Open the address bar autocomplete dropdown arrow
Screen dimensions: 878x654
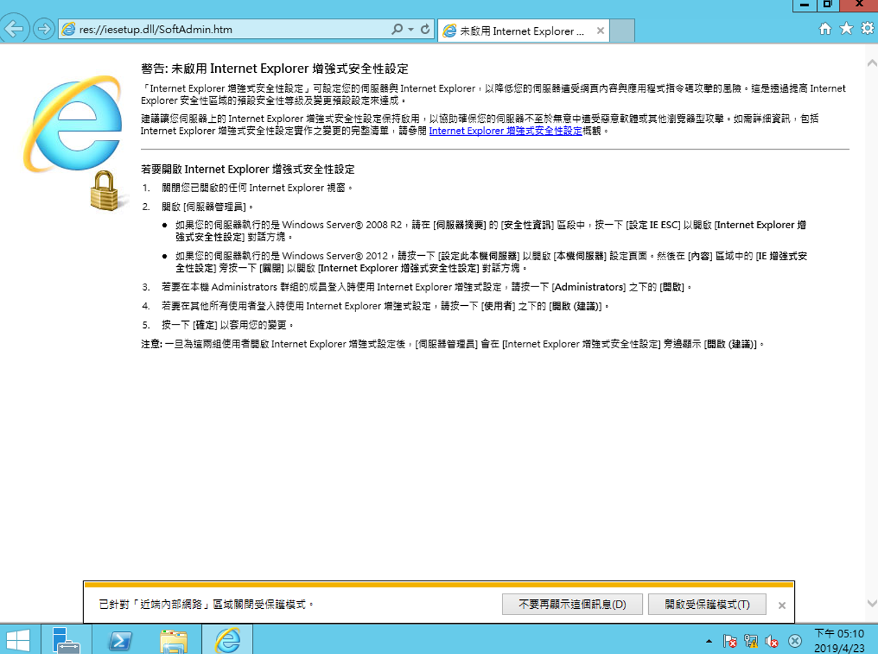(x=410, y=30)
